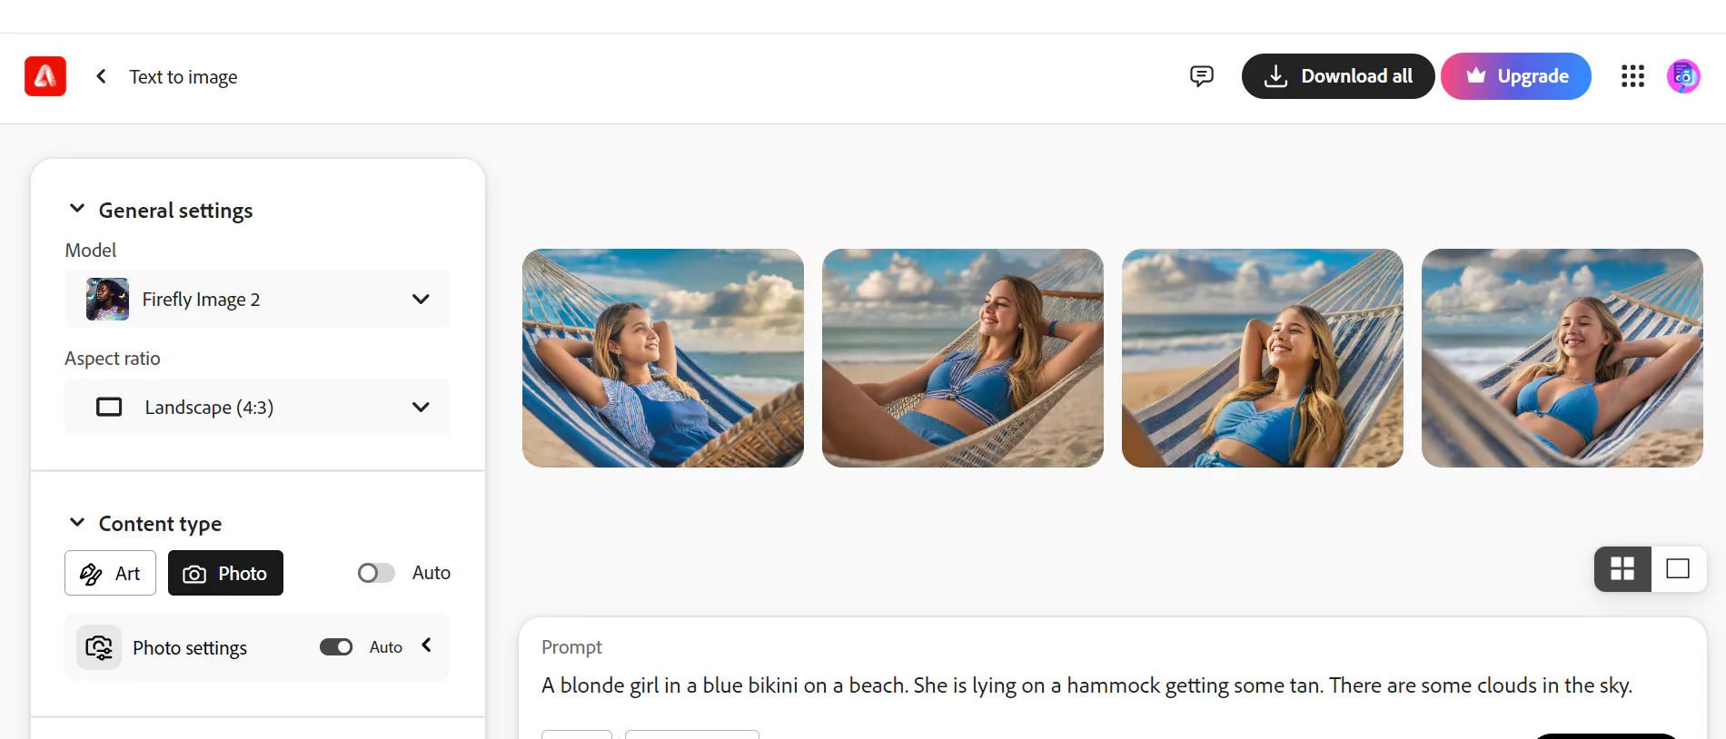Toggle the Photo settings Auto switch
This screenshot has width=1726, height=739.
pyautogui.click(x=336, y=647)
